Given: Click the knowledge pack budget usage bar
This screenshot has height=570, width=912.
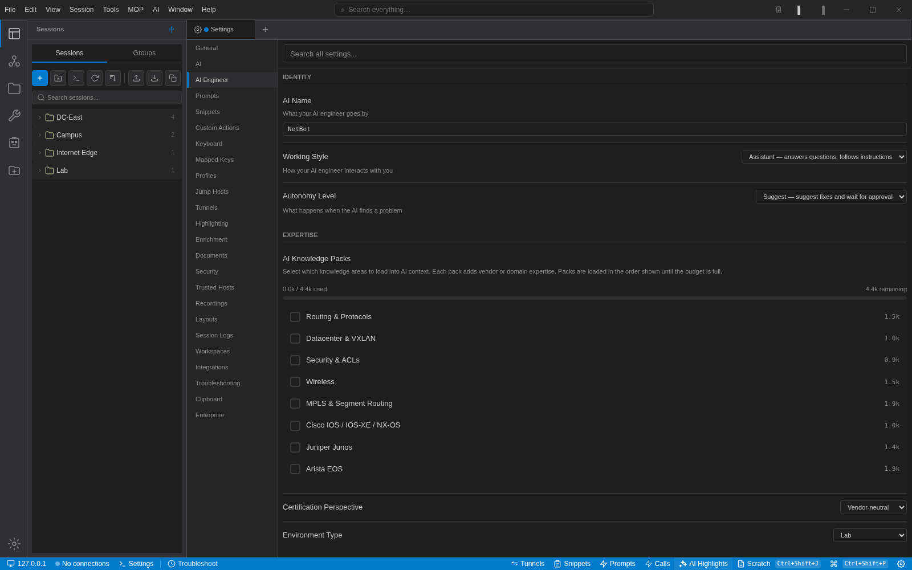Looking at the screenshot, I should pyautogui.click(x=595, y=298).
